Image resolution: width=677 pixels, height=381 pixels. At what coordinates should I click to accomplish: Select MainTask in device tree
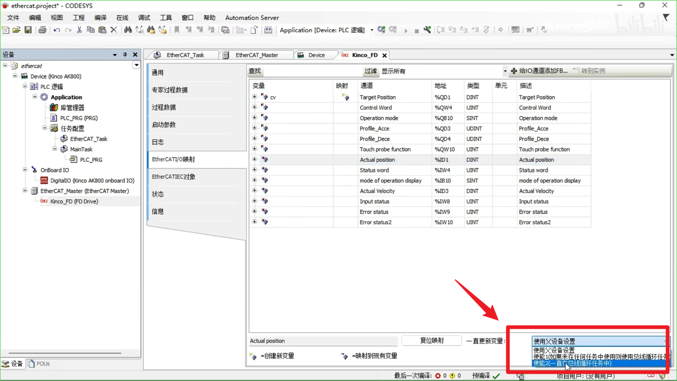tap(81, 149)
